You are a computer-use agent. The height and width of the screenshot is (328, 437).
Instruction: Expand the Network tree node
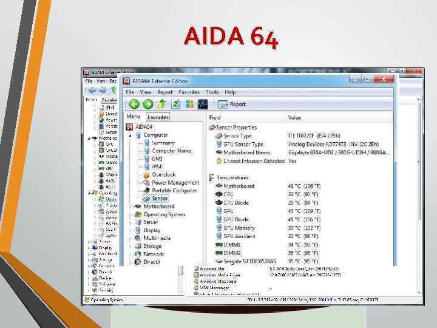pos(130,254)
